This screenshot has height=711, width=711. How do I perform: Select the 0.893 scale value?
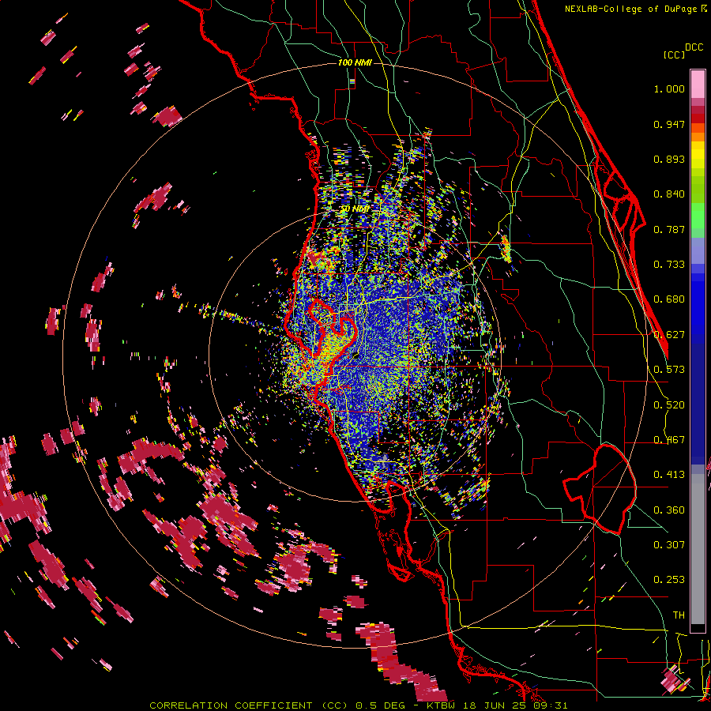[x=669, y=159]
